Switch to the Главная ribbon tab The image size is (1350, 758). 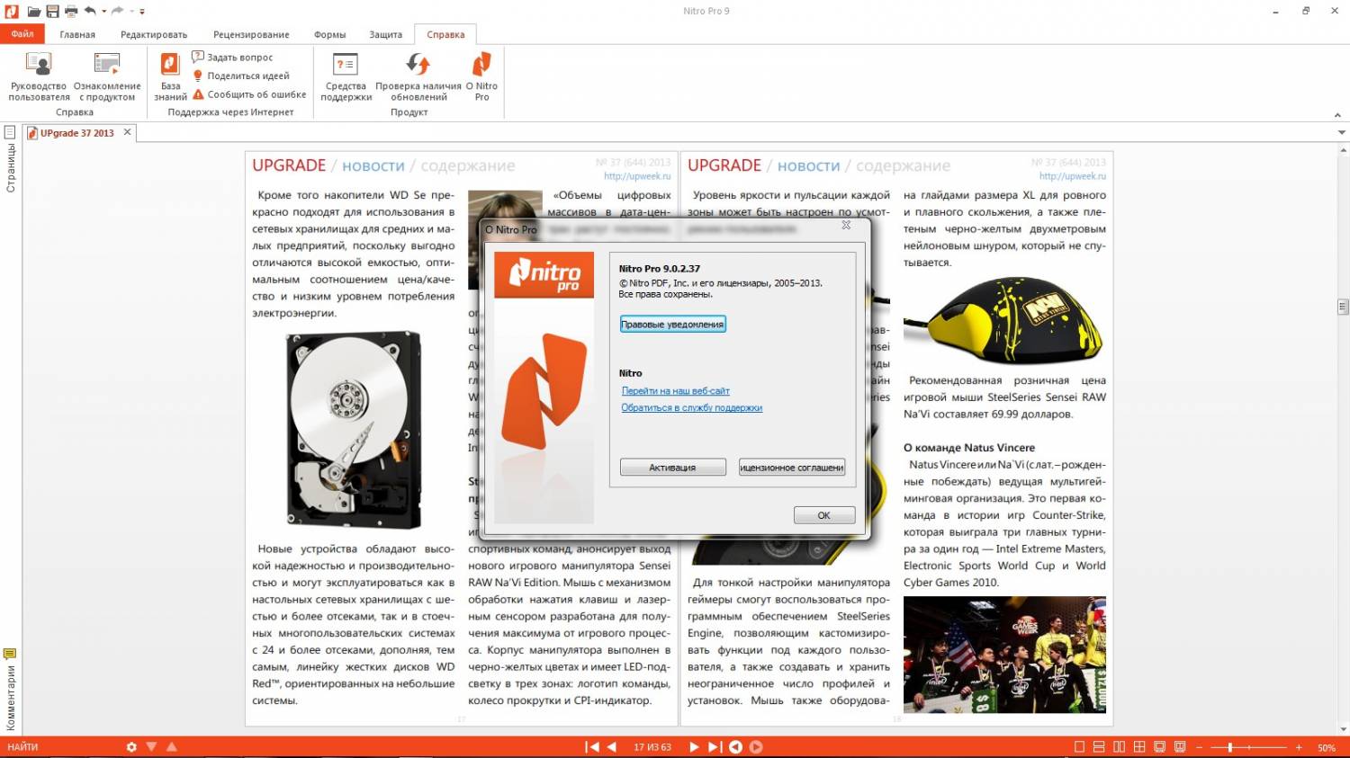point(77,34)
